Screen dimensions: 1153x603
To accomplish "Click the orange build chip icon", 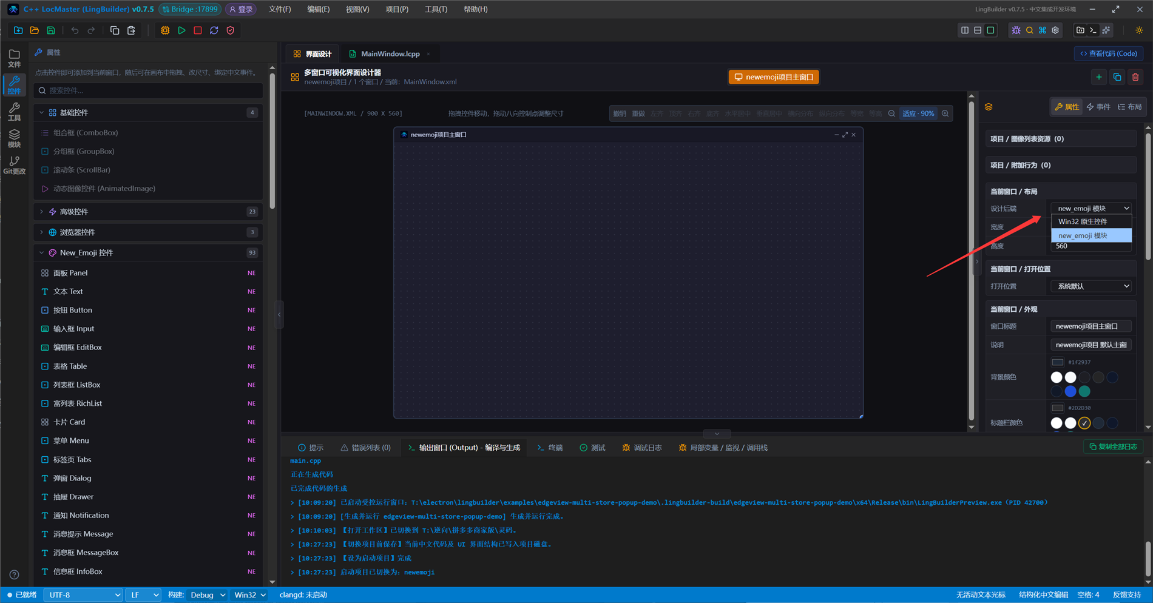I will click(x=165, y=30).
